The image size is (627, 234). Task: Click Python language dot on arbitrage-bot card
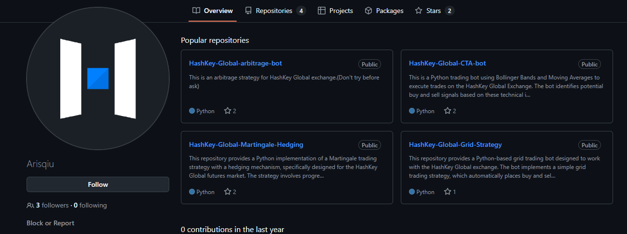pos(192,111)
